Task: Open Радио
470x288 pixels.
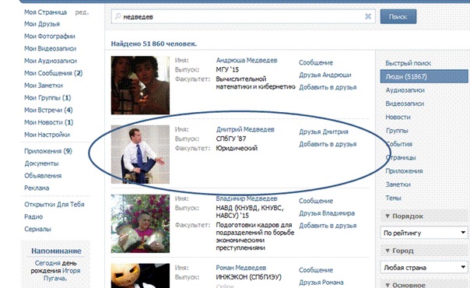Action: coord(33,216)
